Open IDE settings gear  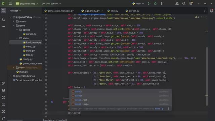(x=191, y=4)
